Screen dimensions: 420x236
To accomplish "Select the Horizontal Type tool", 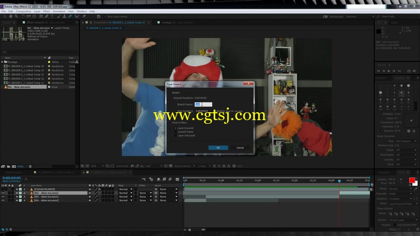I will (x=52, y=16).
